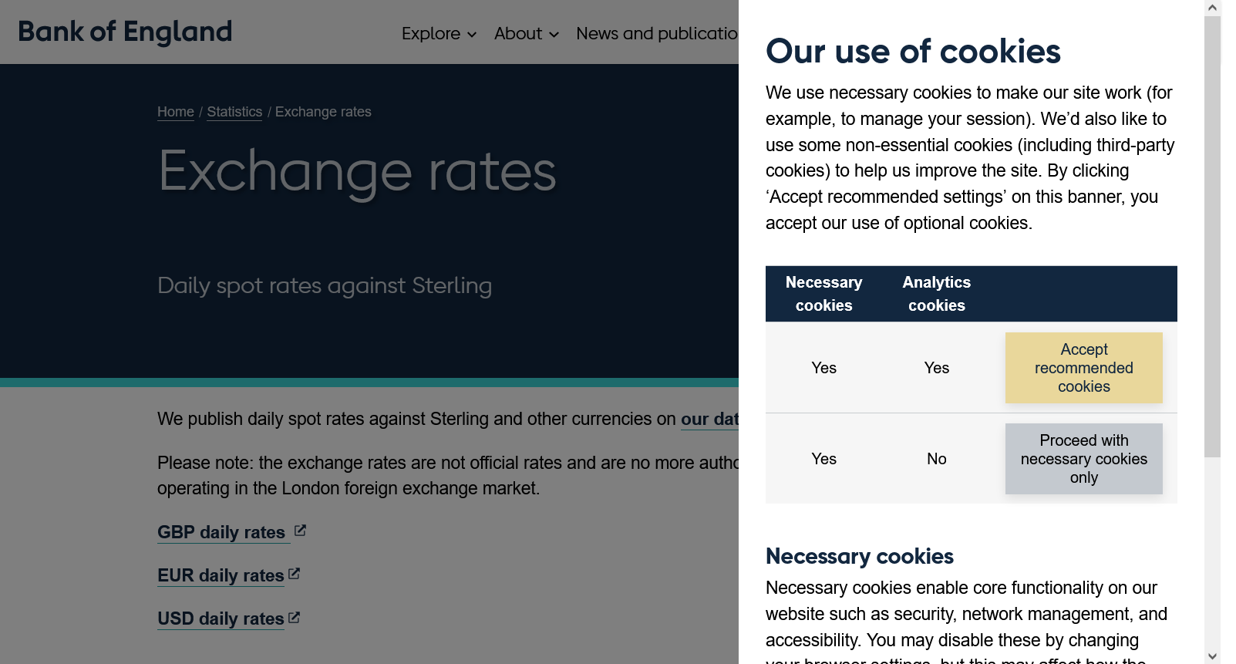Image resolution: width=1236 pixels, height=664 pixels.
Task: Open EUR daily rates link
Action: (x=221, y=575)
